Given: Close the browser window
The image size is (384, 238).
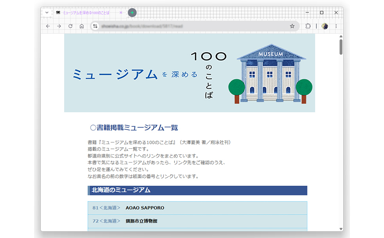Looking at the screenshot, I should click(336, 13).
